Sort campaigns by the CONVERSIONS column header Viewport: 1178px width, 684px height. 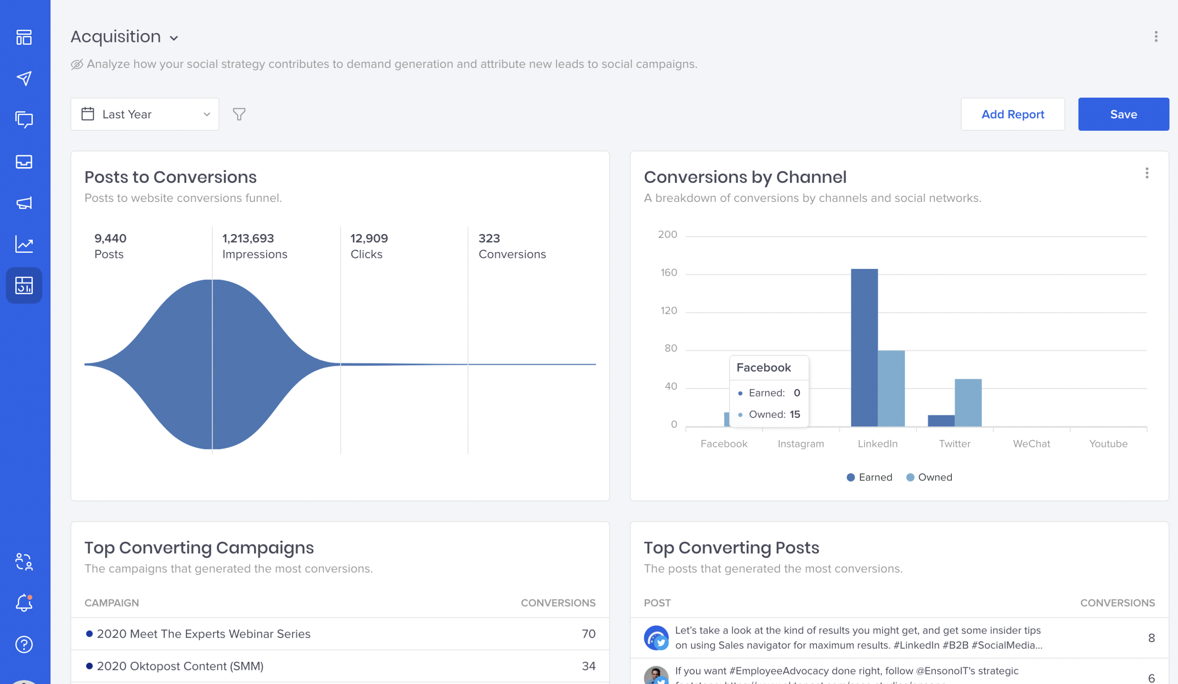pos(558,603)
